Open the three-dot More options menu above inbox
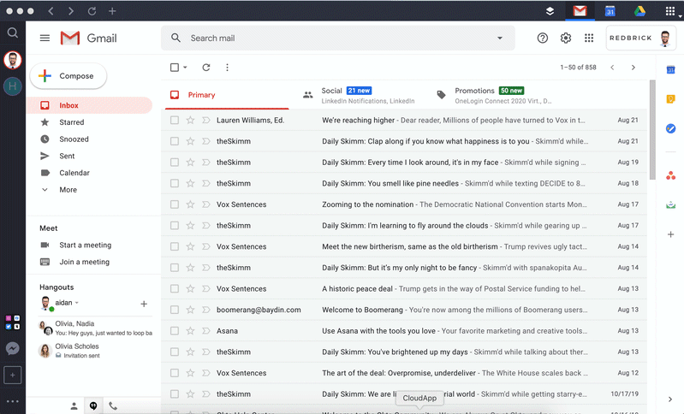 (x=227, y=67)
